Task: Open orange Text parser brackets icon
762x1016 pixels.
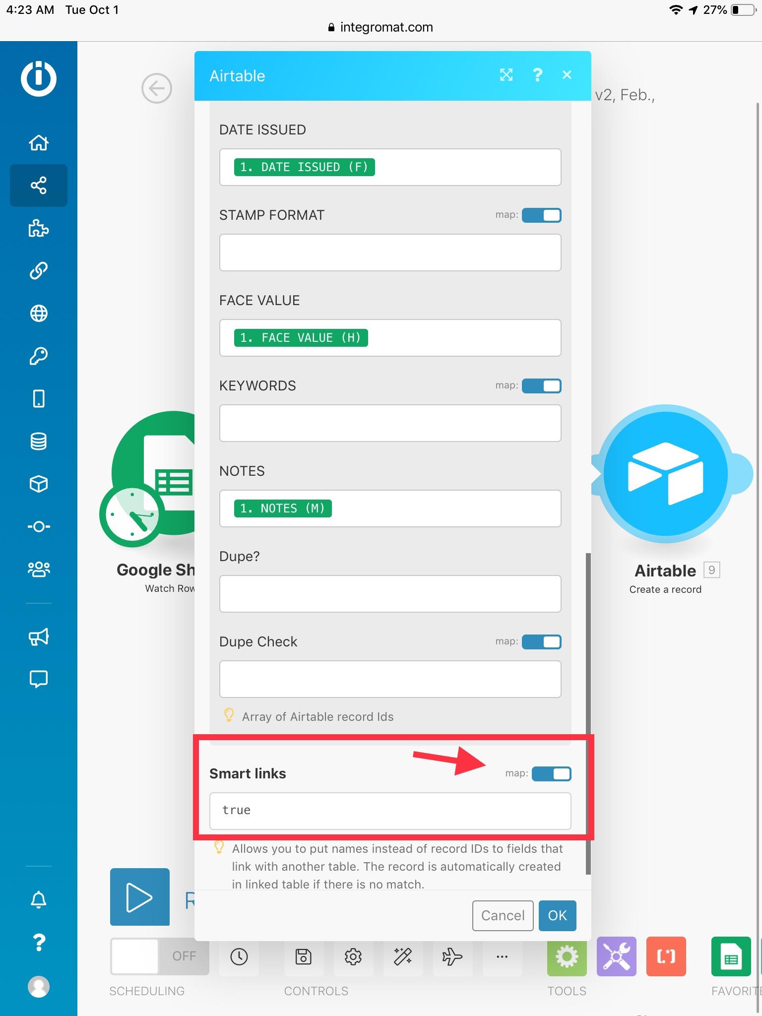Action: coord(666,956)
